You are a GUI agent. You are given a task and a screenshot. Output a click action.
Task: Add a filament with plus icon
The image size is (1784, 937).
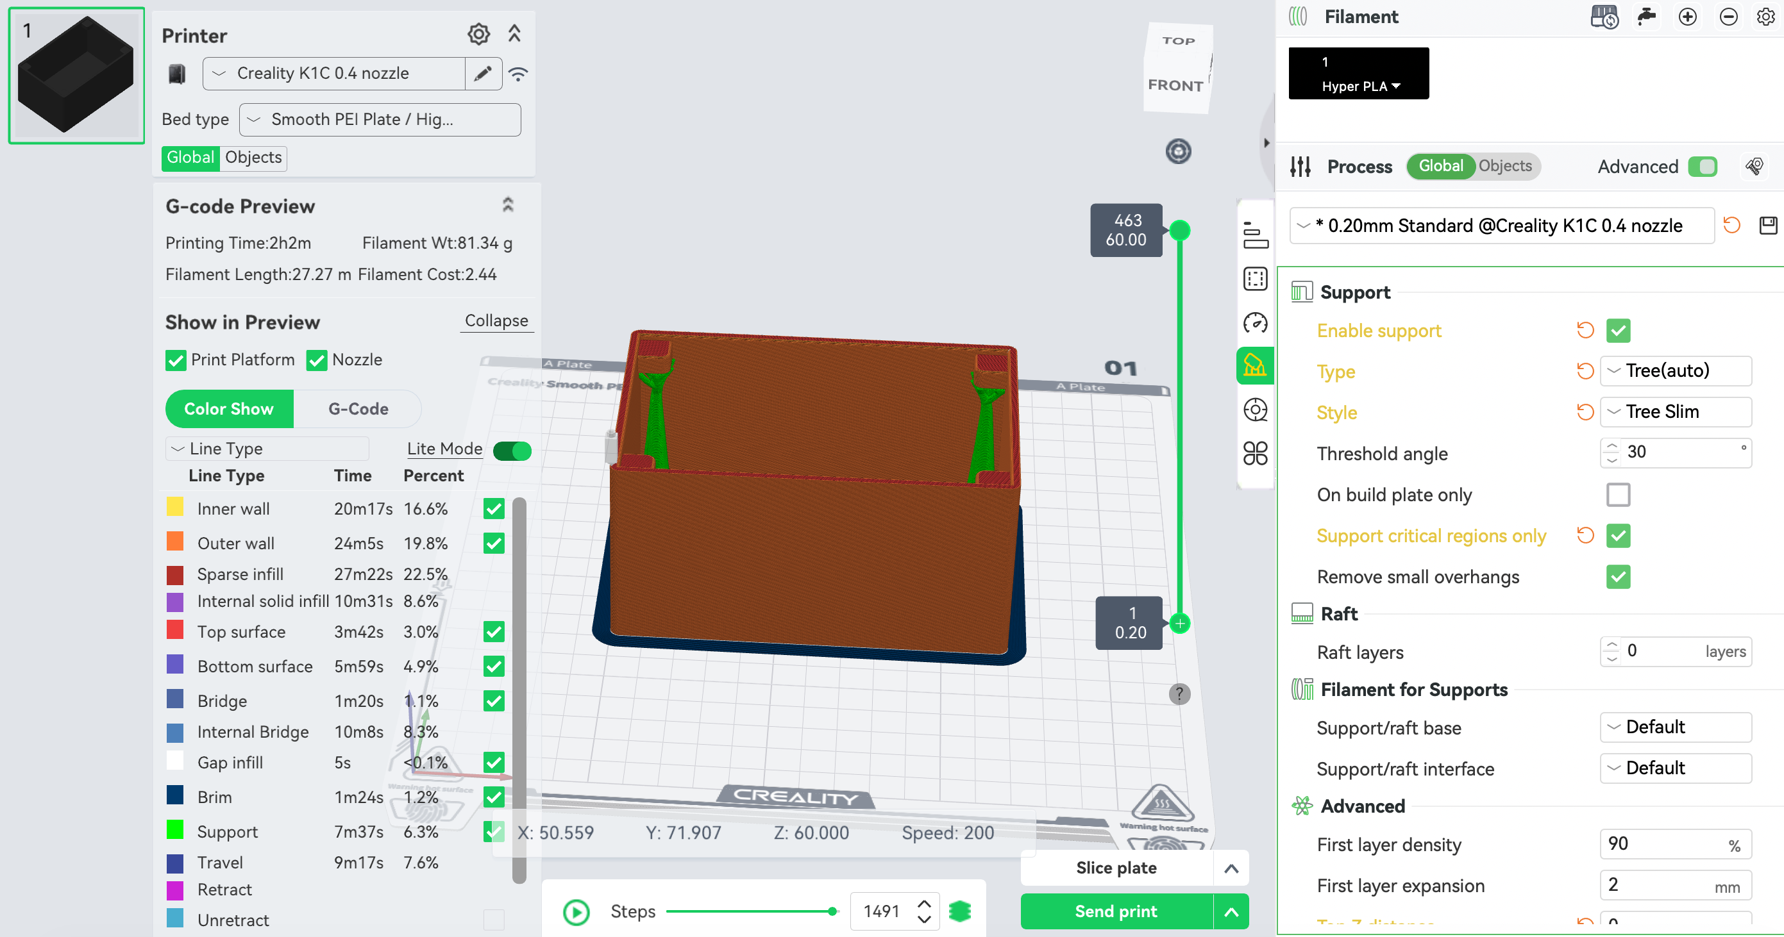[x=1687, y=17]
